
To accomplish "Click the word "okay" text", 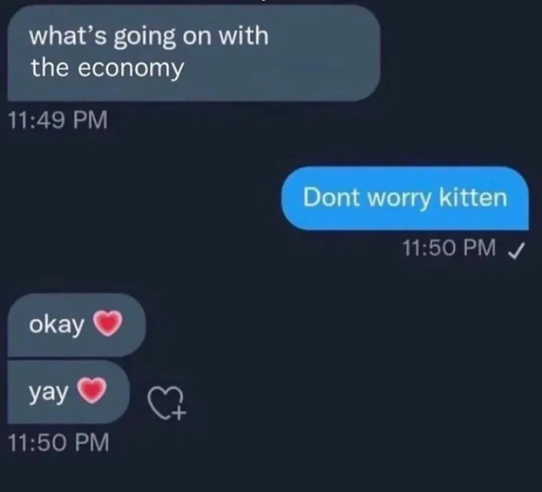I will (x=57, y=325).
